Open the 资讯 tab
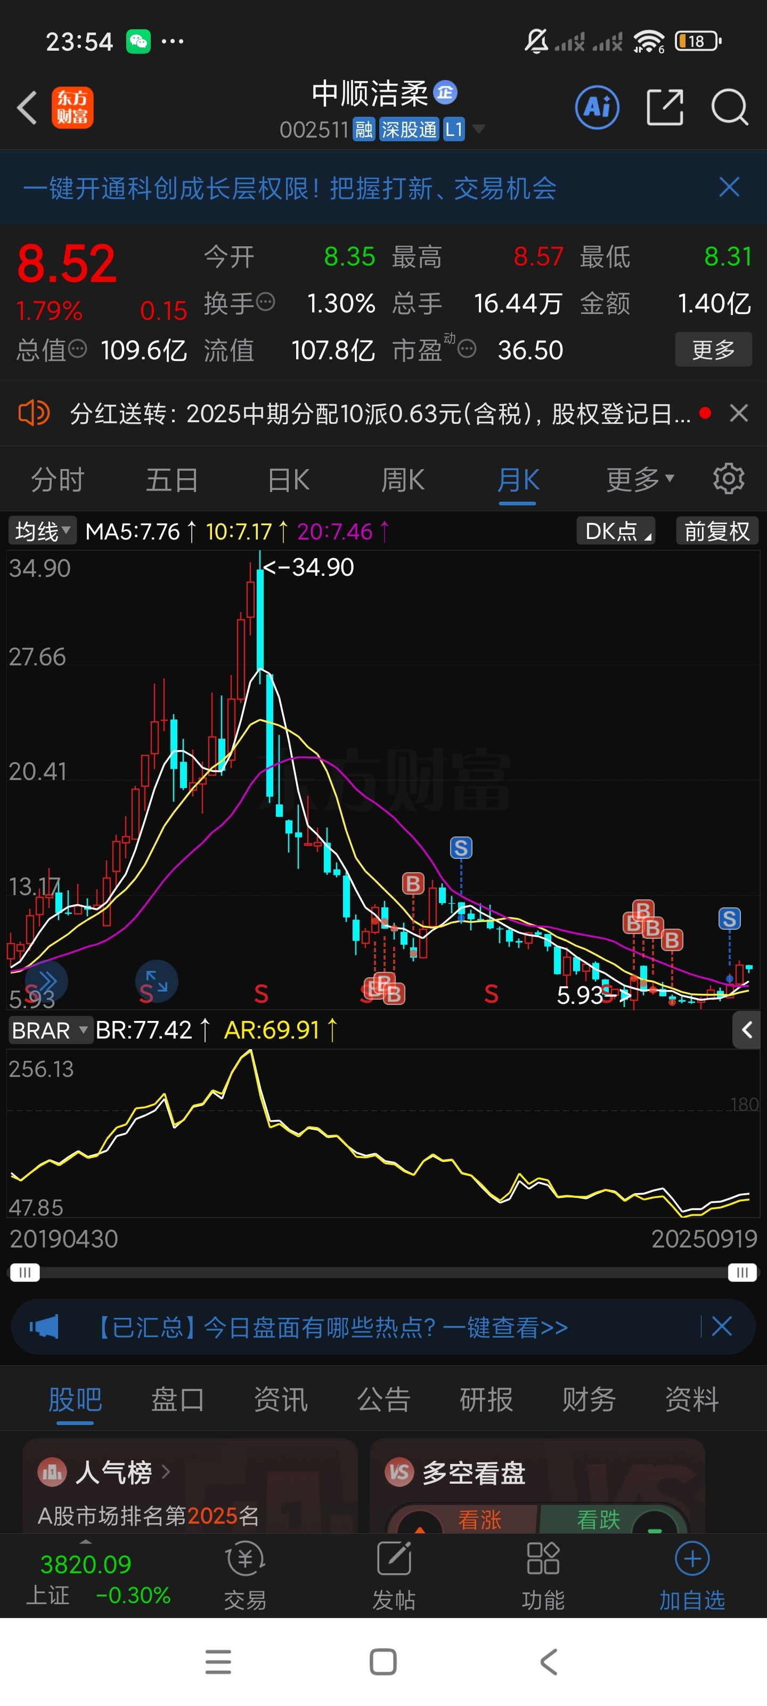 coord(281,1399)
